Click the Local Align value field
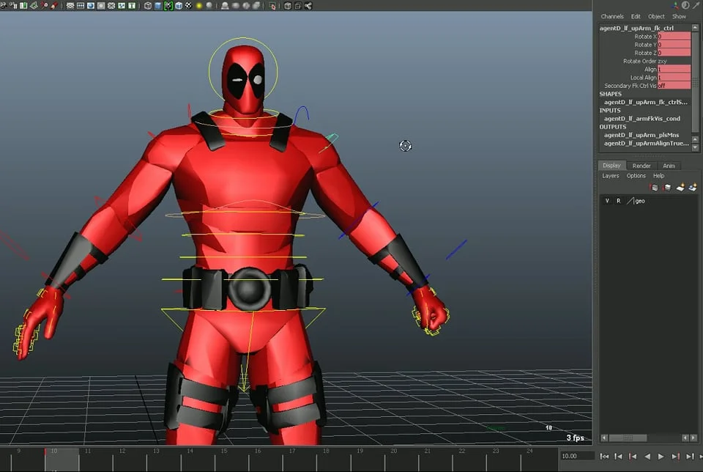 tap(674, 77)
